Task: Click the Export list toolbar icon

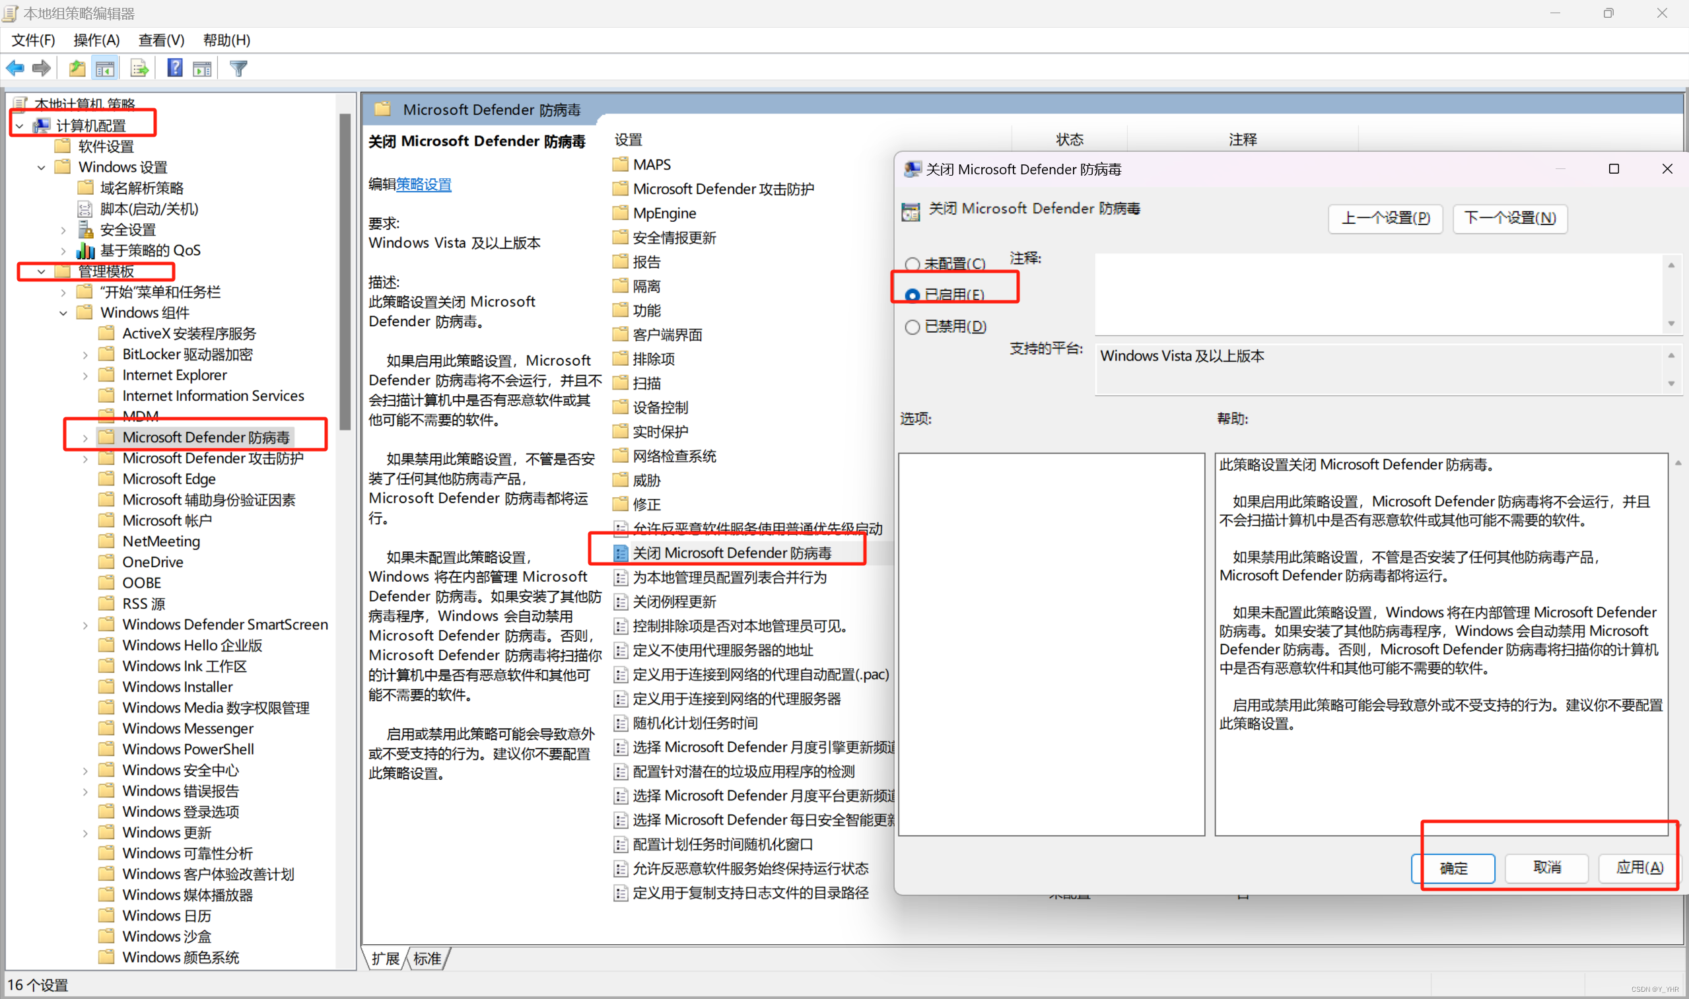Action: coord(139,68)
